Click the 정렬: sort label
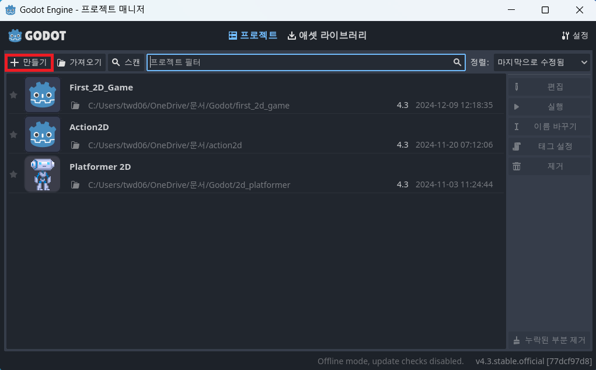The width and height of the screenshot is (596, 370). [x=480, y=62]
